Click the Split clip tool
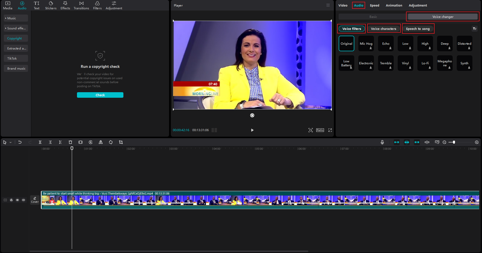 point(40,142)
